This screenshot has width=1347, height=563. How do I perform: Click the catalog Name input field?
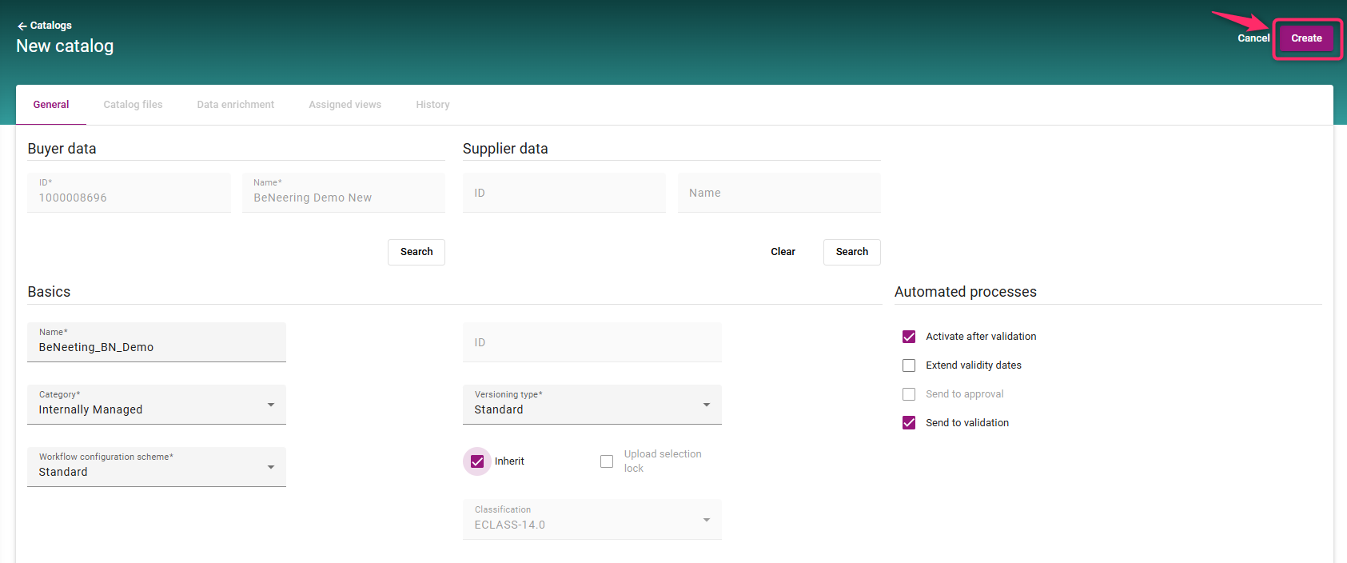[x=157, y=347]
